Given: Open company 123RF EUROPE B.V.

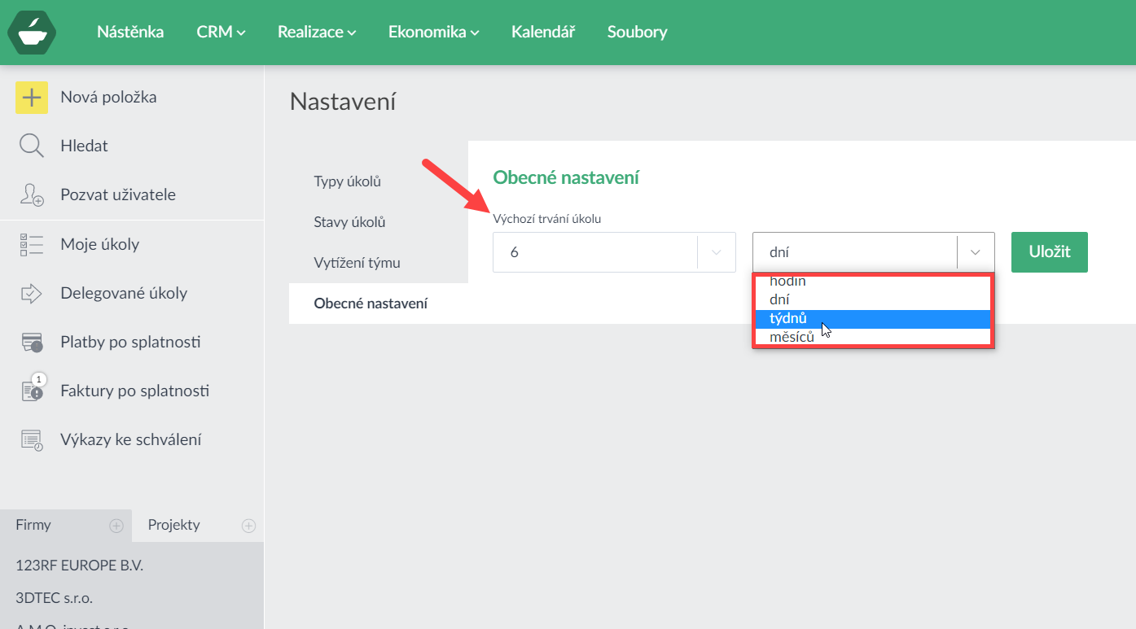Looking at the screenshot, I should pos(80,566).
